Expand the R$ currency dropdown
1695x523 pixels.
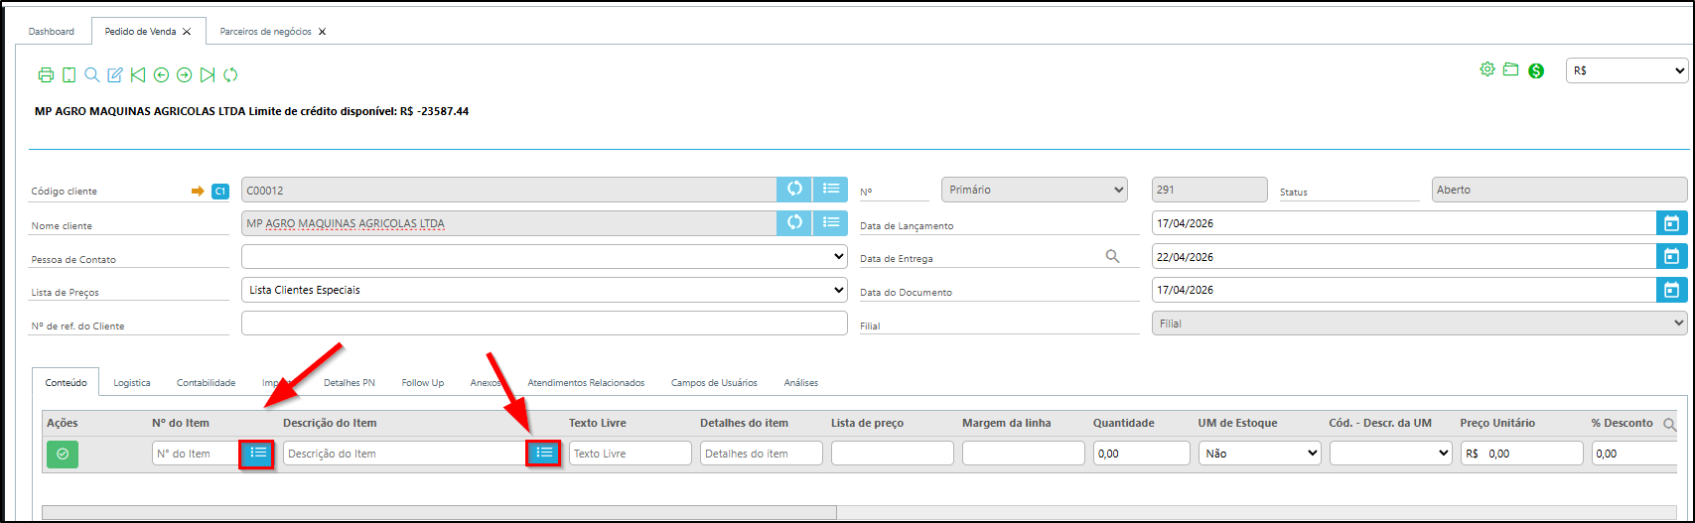tap(1626, 70)
